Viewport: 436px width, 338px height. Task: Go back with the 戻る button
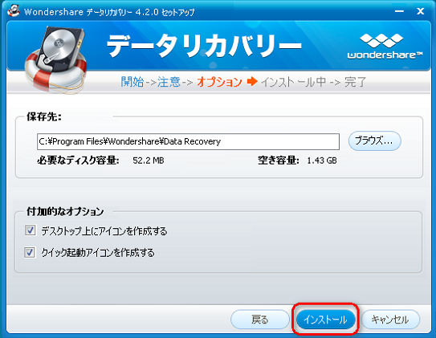(259, 319)
